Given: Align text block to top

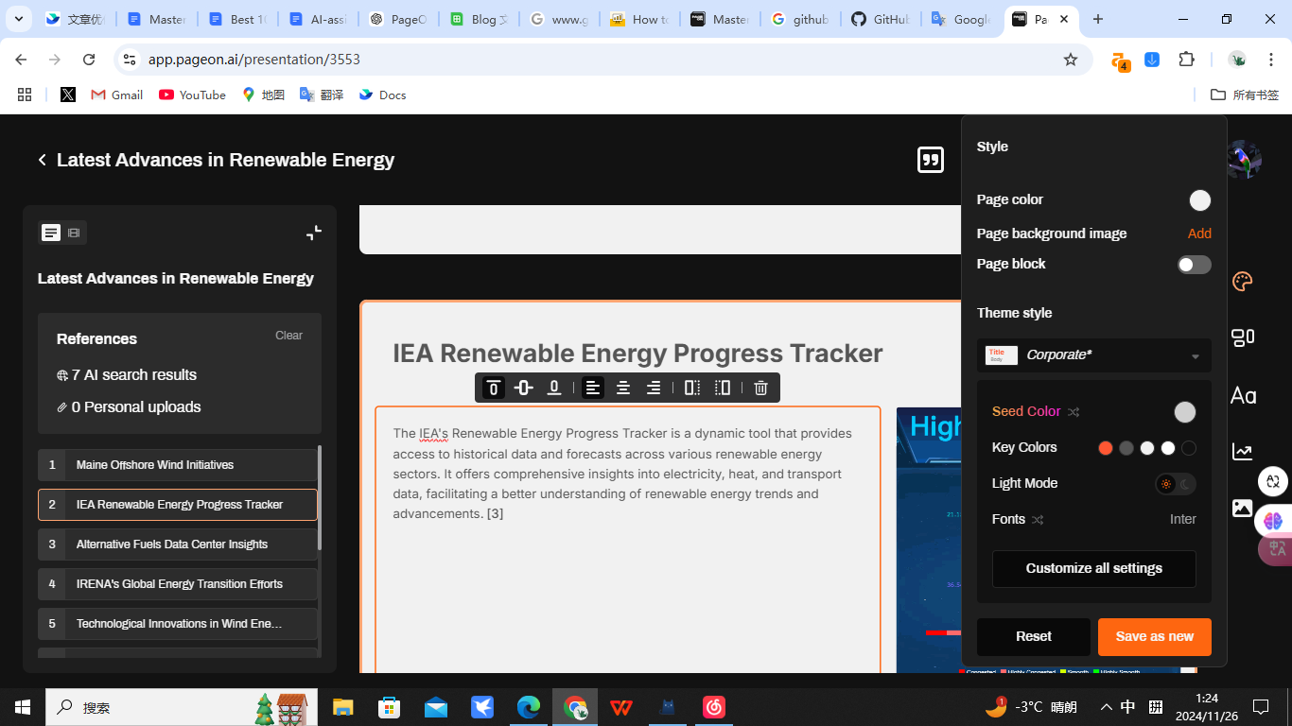Looking at the screenshot, I should tap(494, 388).
